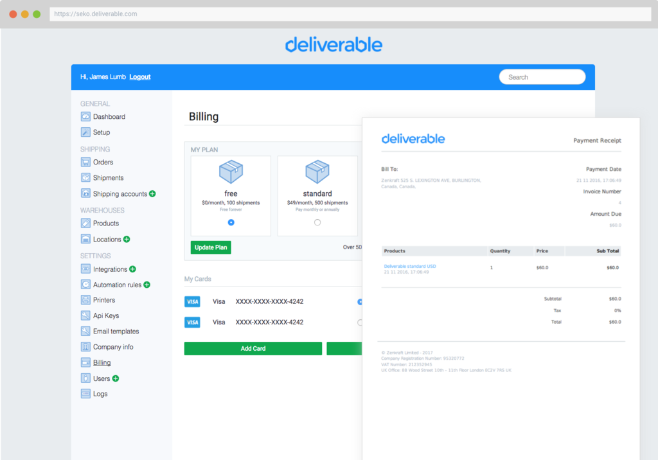Open Printers in sidebar
658x460 pixels.
[104, 300]
